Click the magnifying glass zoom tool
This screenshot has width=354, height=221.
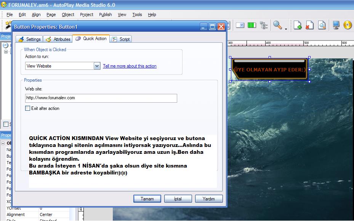(x=277, y=25)
